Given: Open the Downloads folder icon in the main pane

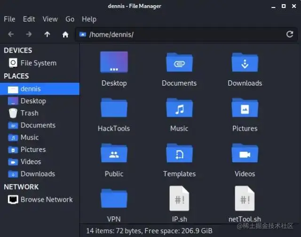Looking at the screenshot, I should point(245,62).
